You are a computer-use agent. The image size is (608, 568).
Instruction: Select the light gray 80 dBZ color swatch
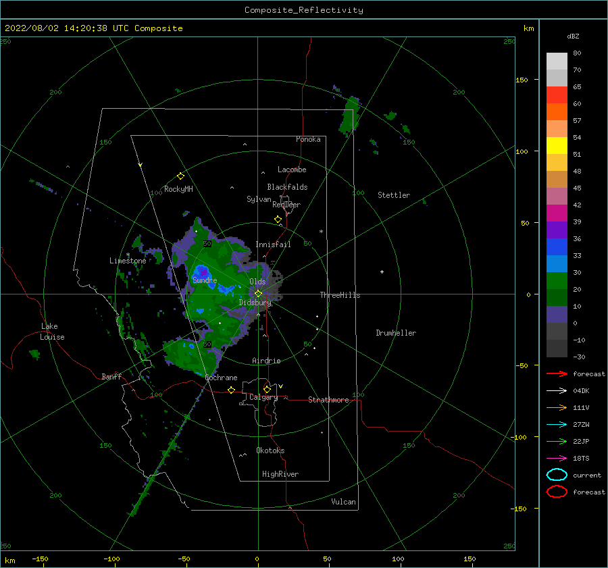coord(557,61)
